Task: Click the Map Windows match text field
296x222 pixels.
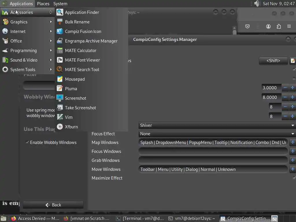Action: [213, 142]
